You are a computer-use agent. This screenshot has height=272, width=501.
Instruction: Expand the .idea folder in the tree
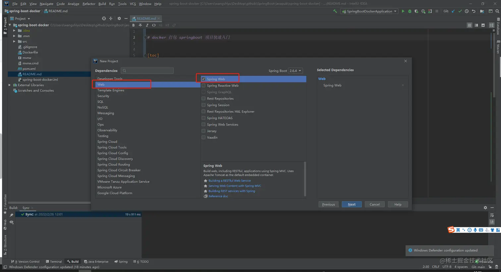[14, 30]
